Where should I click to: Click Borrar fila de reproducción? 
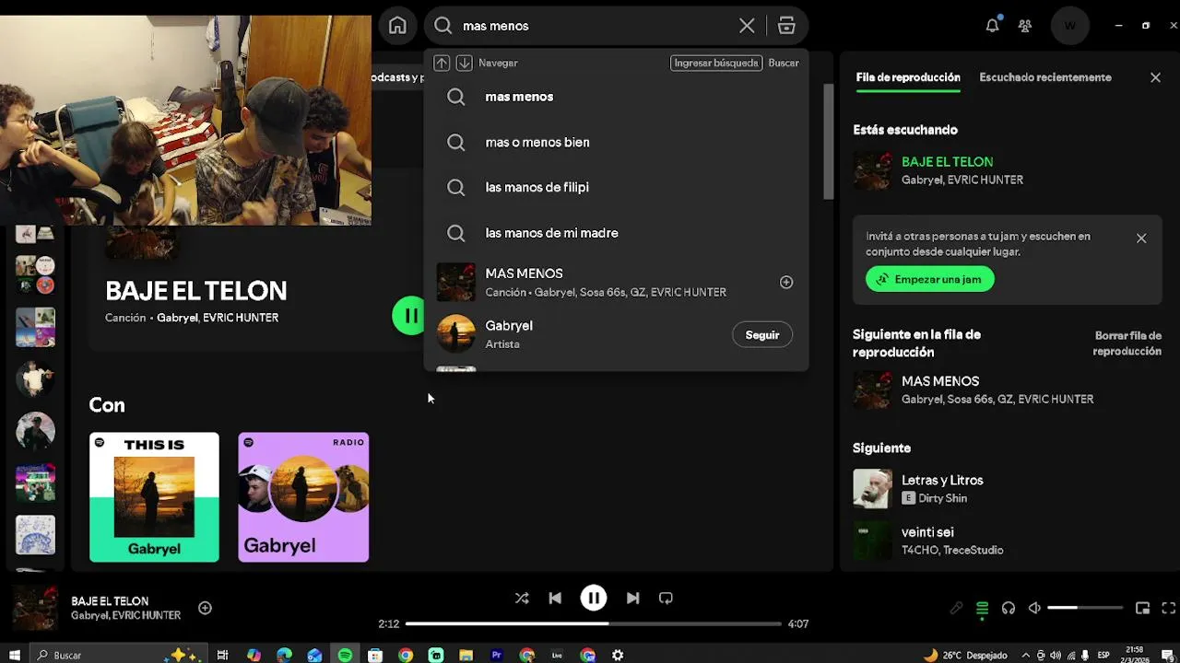tap(1127, 343)
